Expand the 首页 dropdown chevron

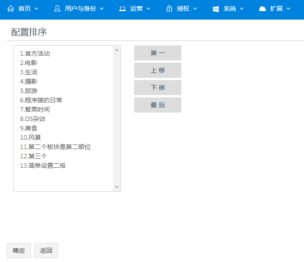click(x=36, y=9)
